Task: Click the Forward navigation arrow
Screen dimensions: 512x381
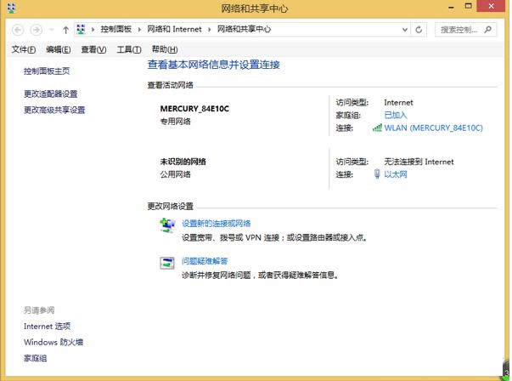Action: [36, 30]
